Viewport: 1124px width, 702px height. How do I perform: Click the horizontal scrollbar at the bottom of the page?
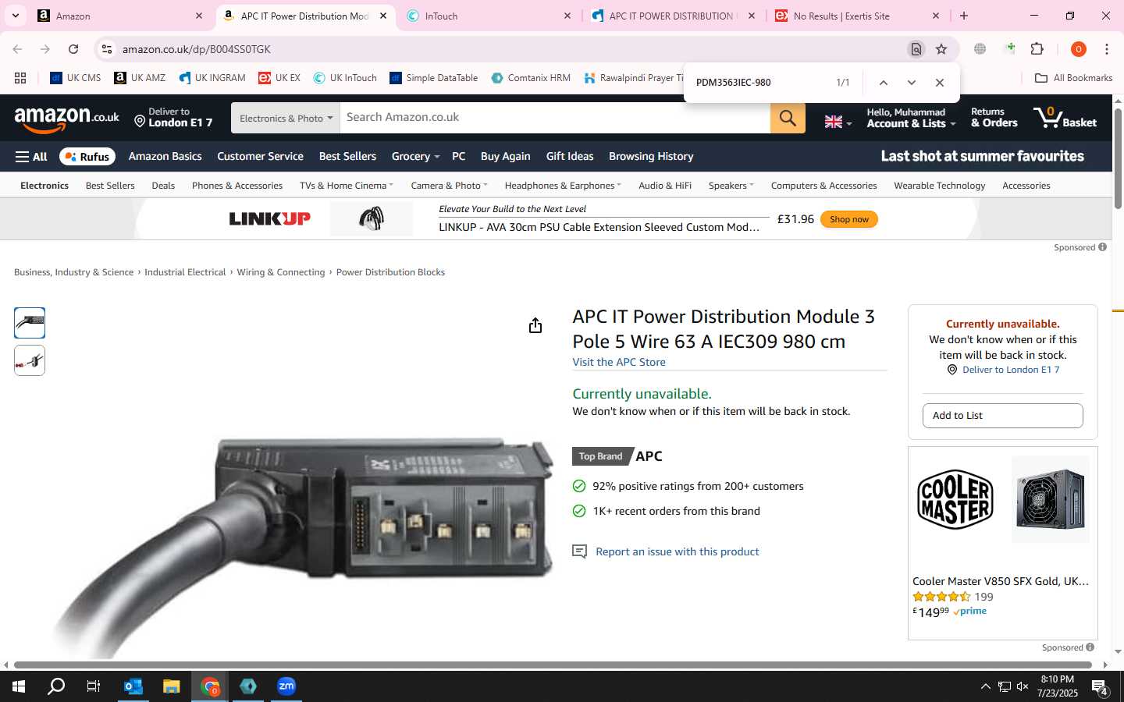[x=553, y=665]
